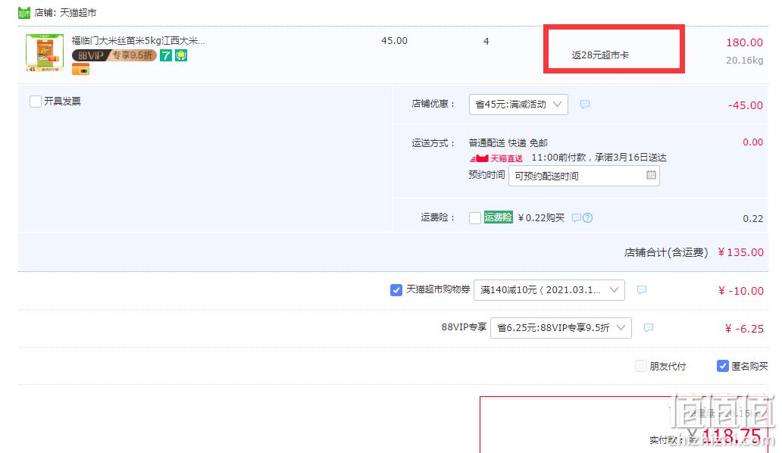
Task: Click the 11:00前付款 delivery promise text
Action: [x=599, y=158]
